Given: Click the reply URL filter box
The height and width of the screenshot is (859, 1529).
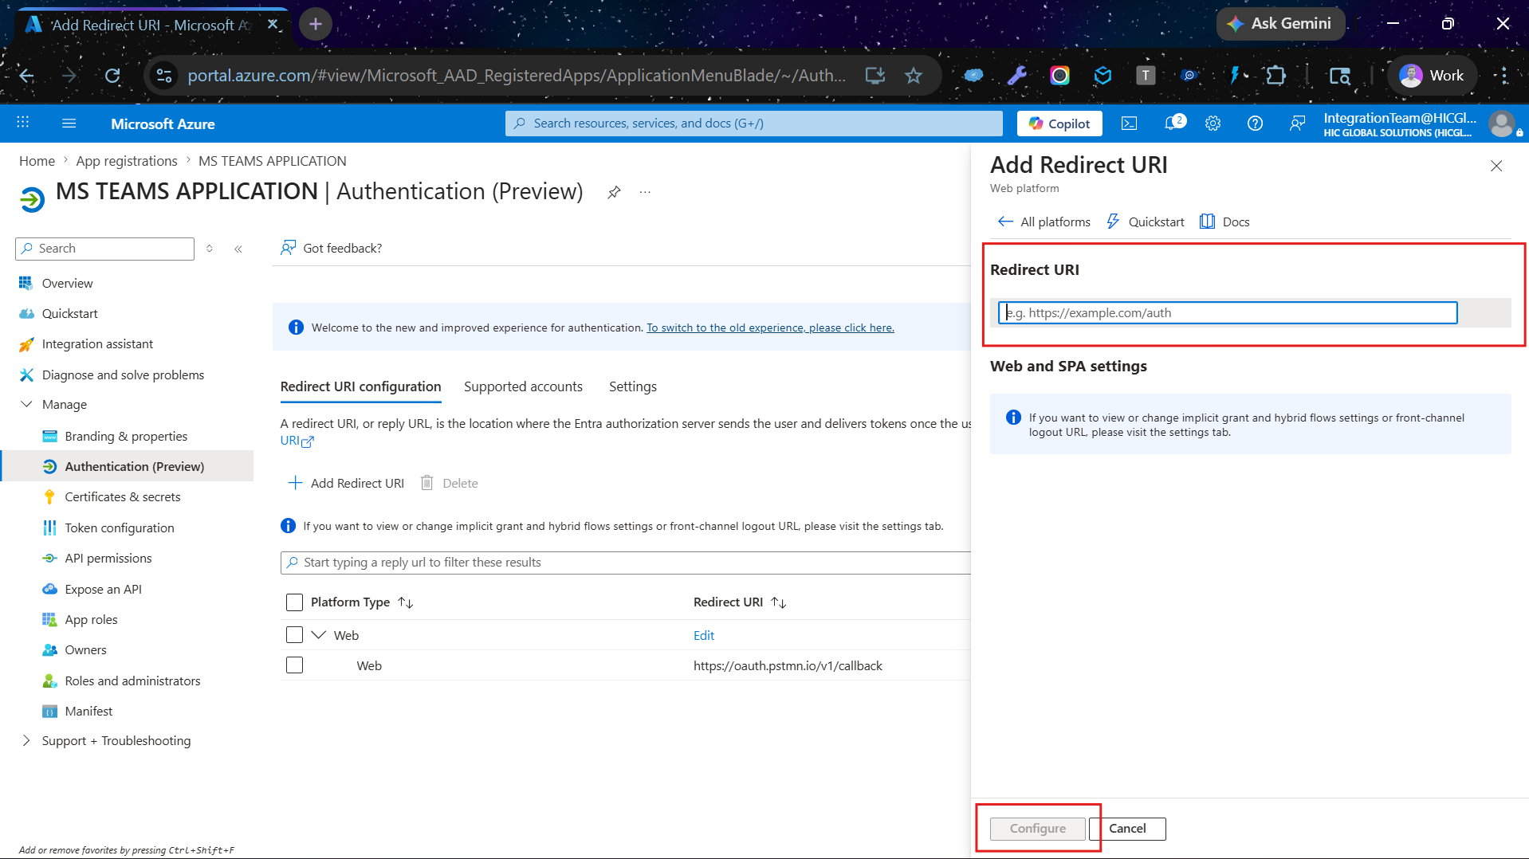Looking at the screenshot, I should click(626, 563).
